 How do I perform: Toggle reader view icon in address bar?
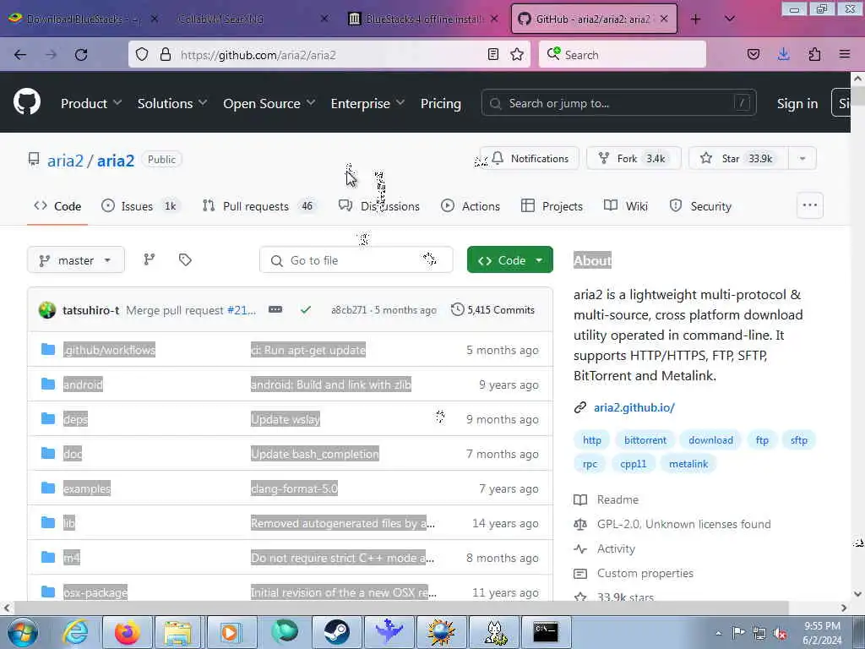(x=493, y=54)
